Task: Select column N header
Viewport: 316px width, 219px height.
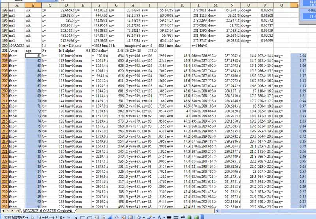Action: [232, 5]
